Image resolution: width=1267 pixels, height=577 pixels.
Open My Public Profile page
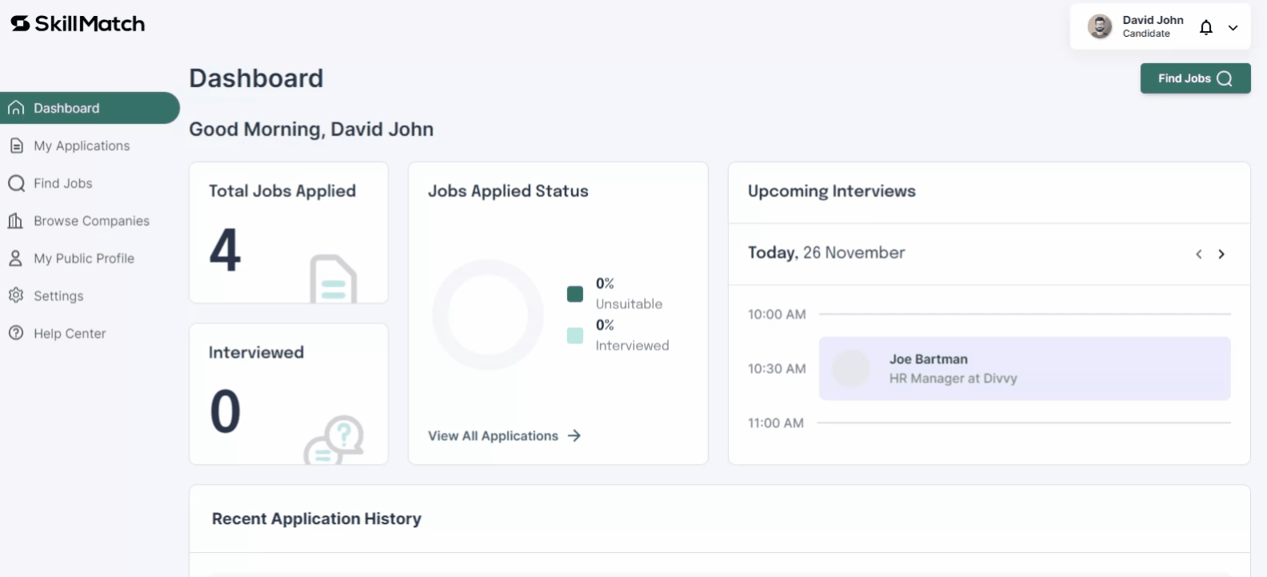point(84,258)
